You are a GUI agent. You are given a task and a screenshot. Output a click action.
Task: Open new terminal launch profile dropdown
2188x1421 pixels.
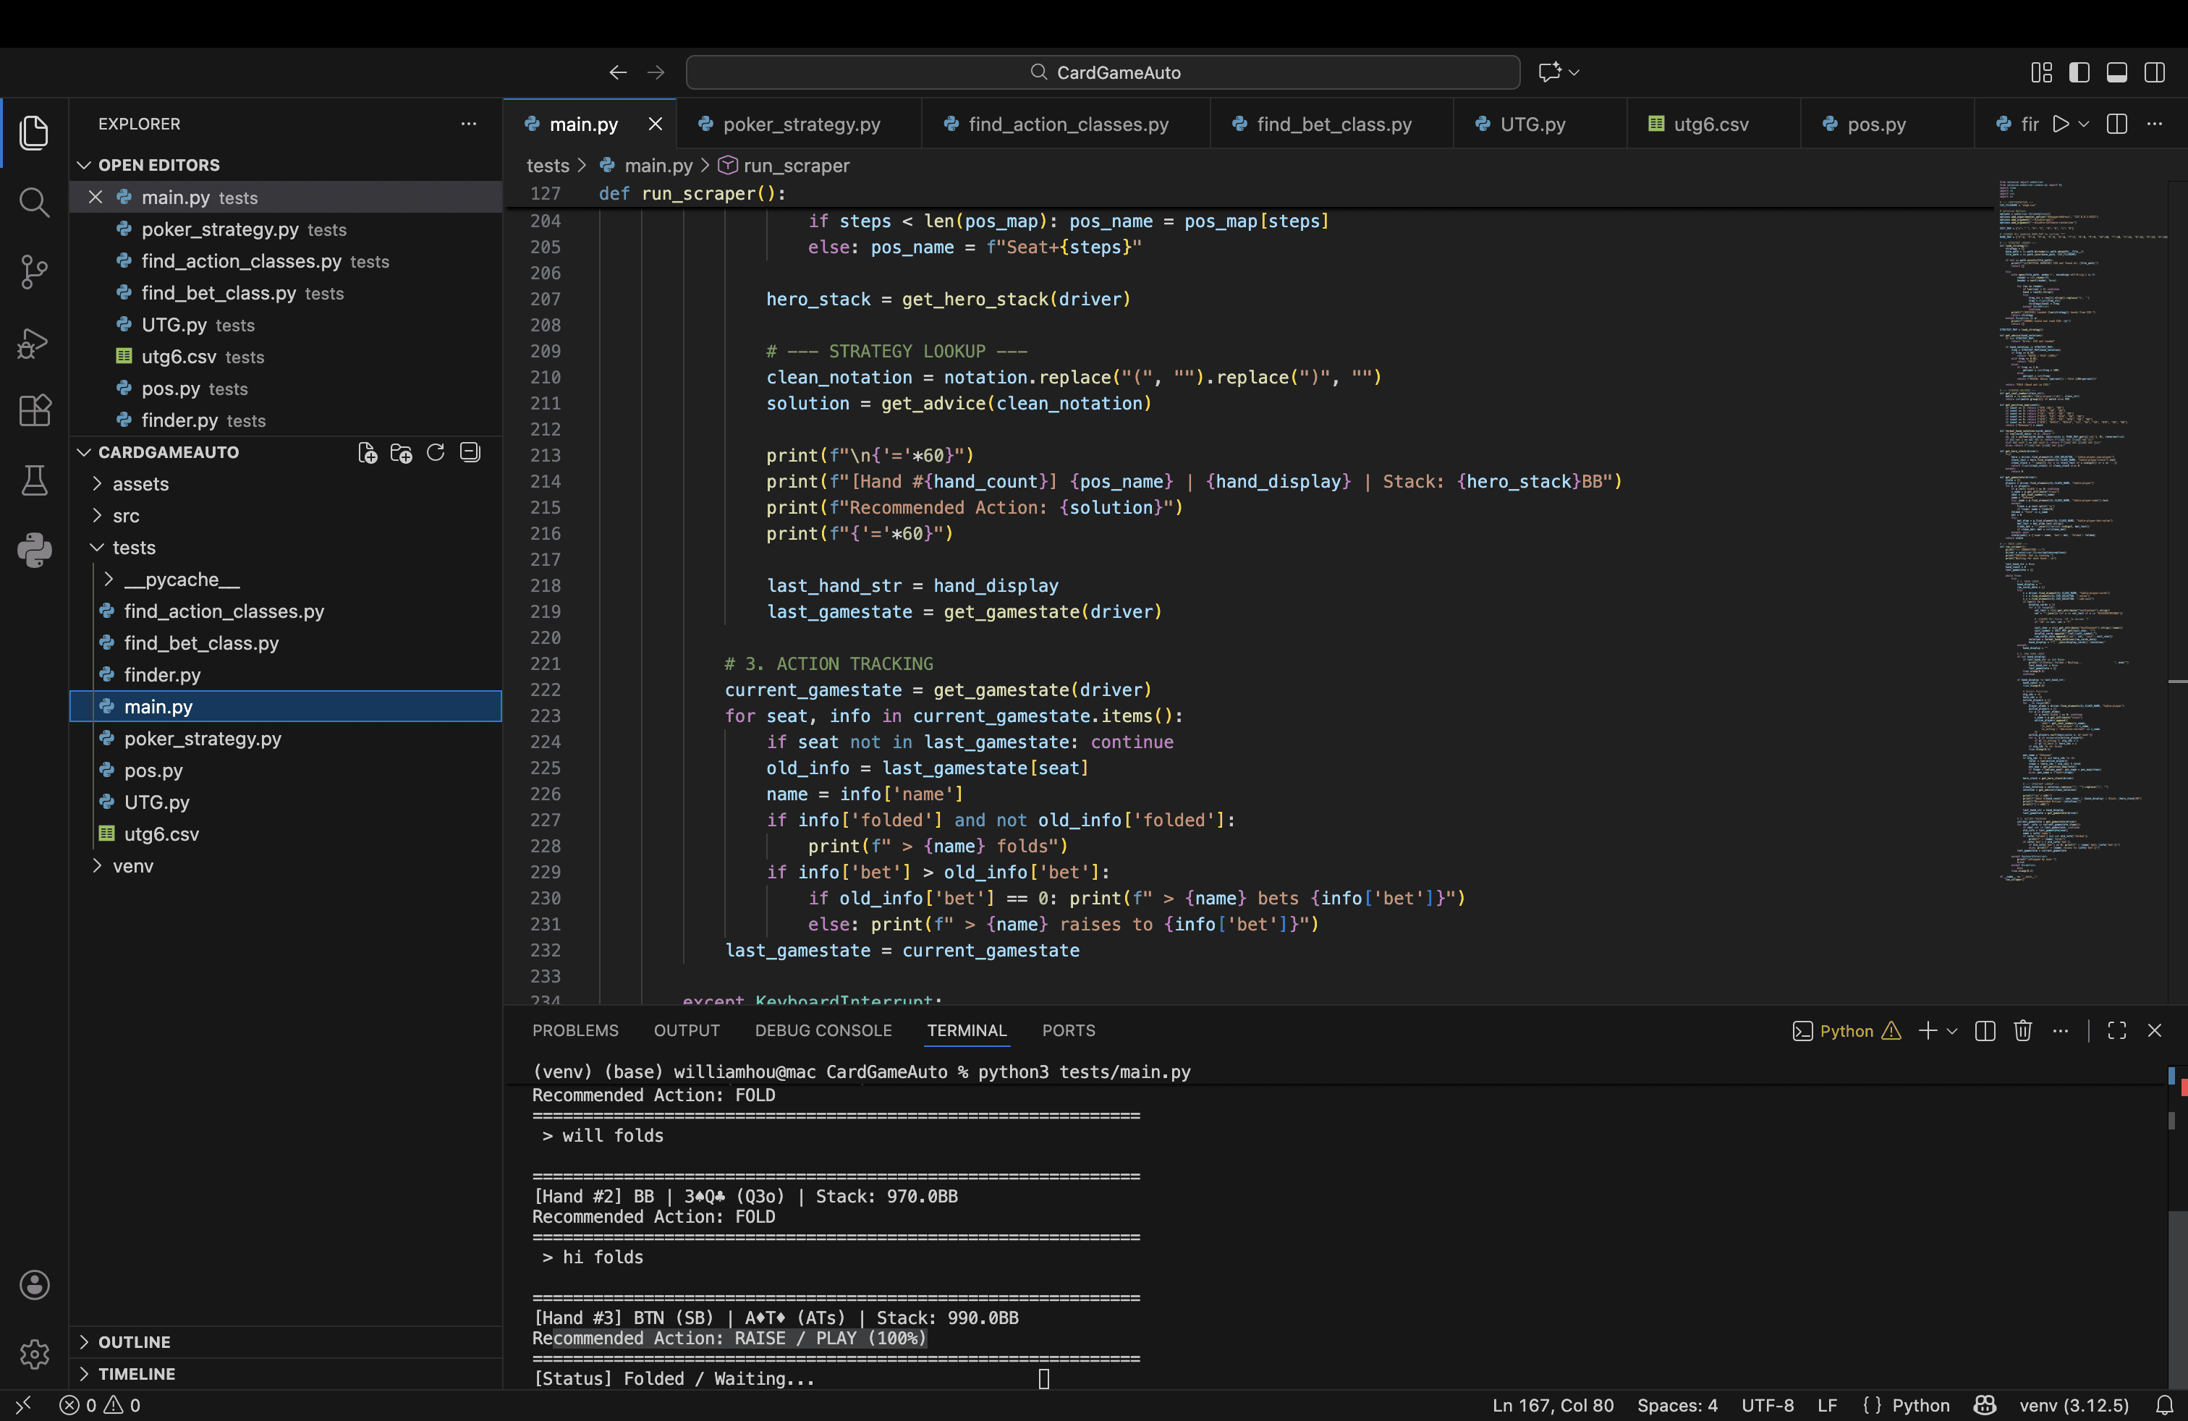point(1951,1030)
